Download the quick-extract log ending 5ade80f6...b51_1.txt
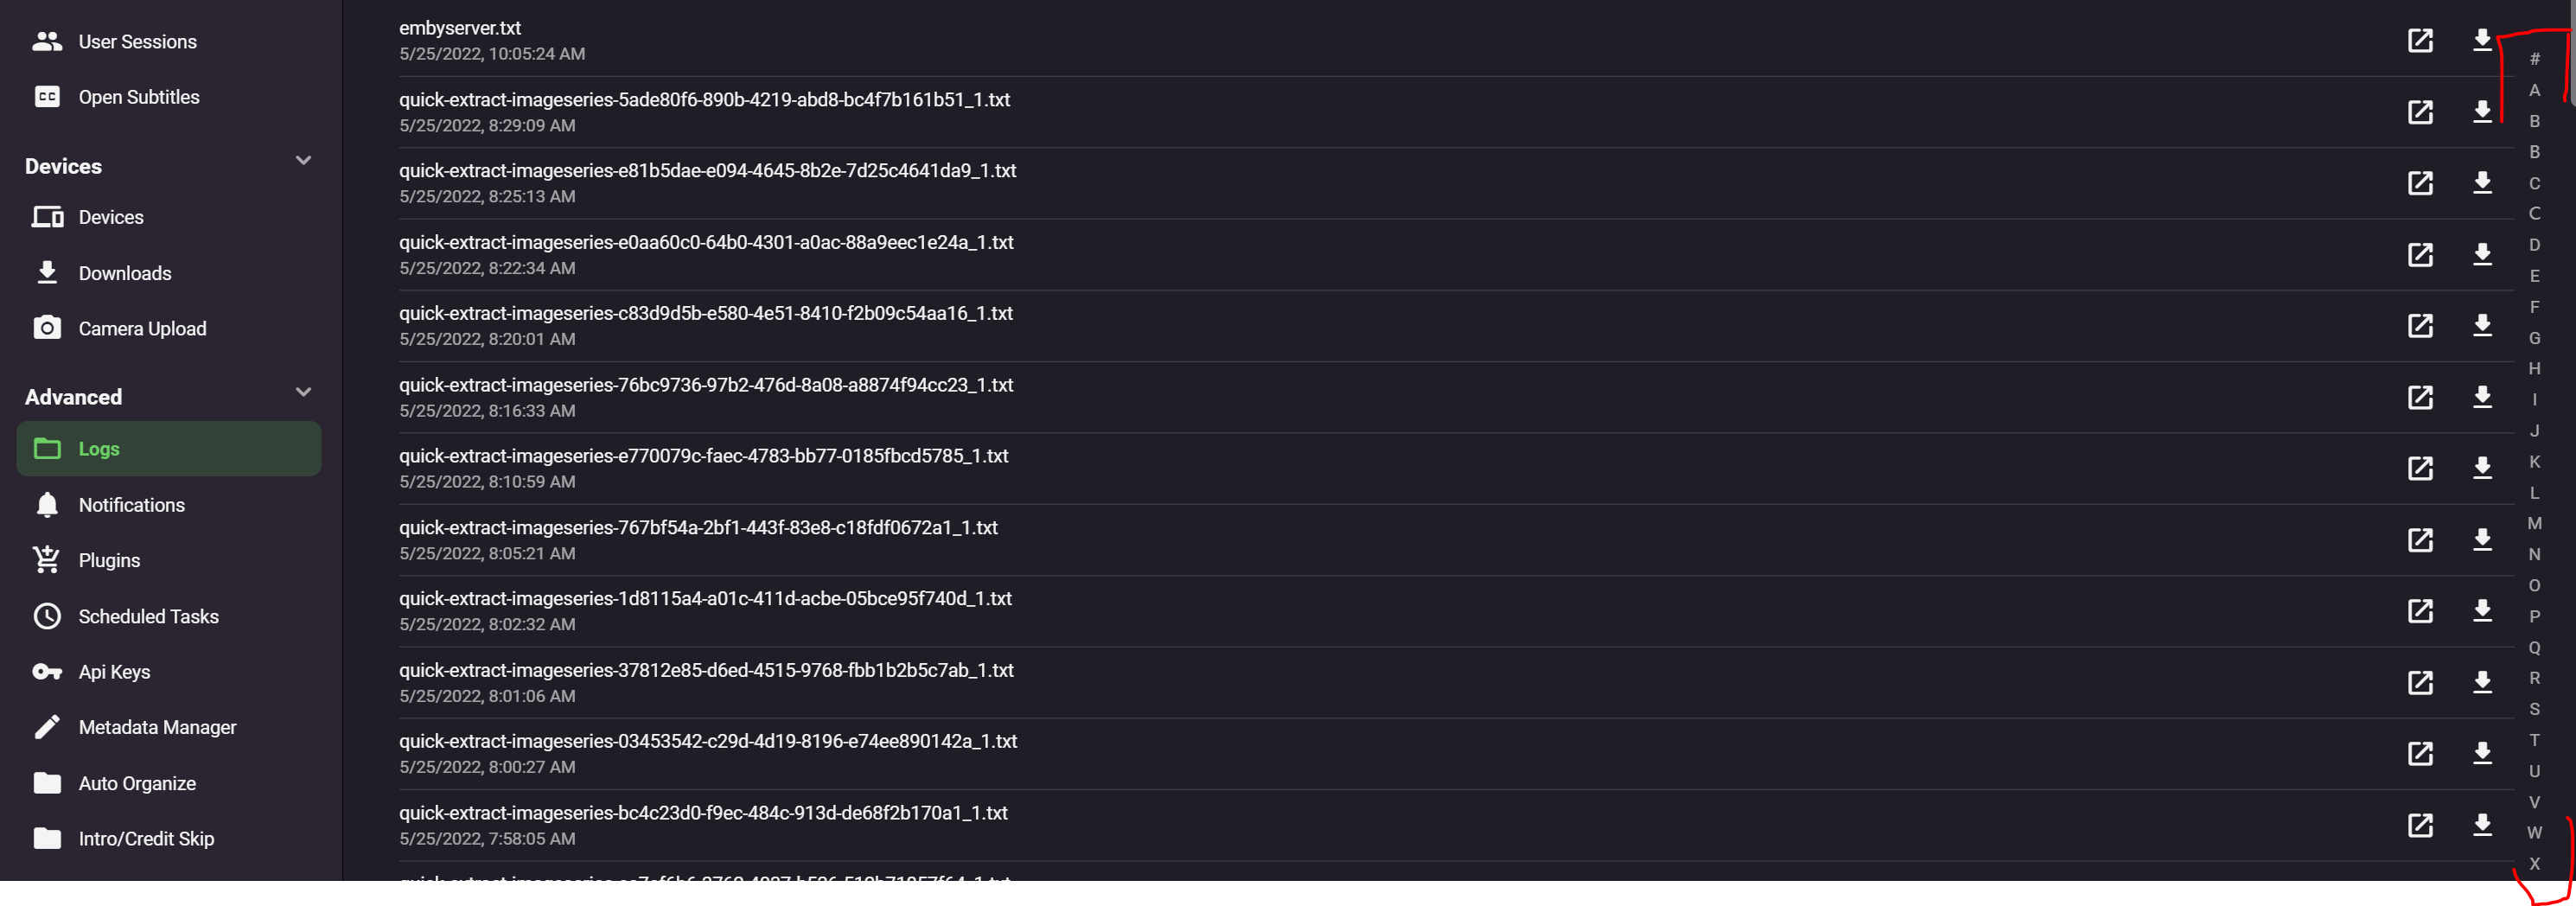 click(x=2481, y=111)
